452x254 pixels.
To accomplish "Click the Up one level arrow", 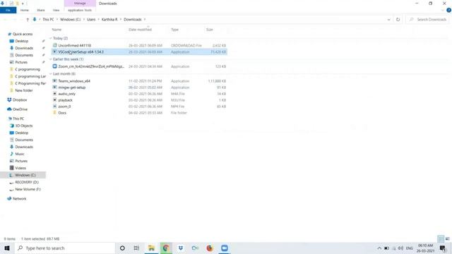I will (x=28, y=19).
